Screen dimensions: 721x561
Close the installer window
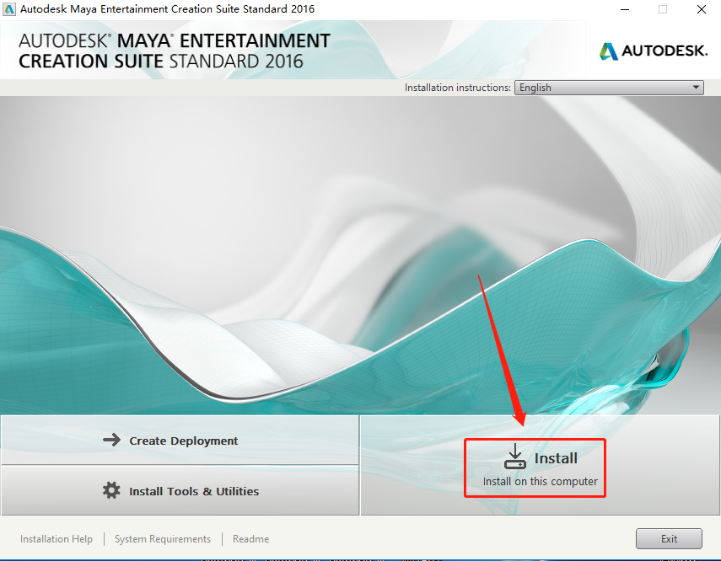702,9
